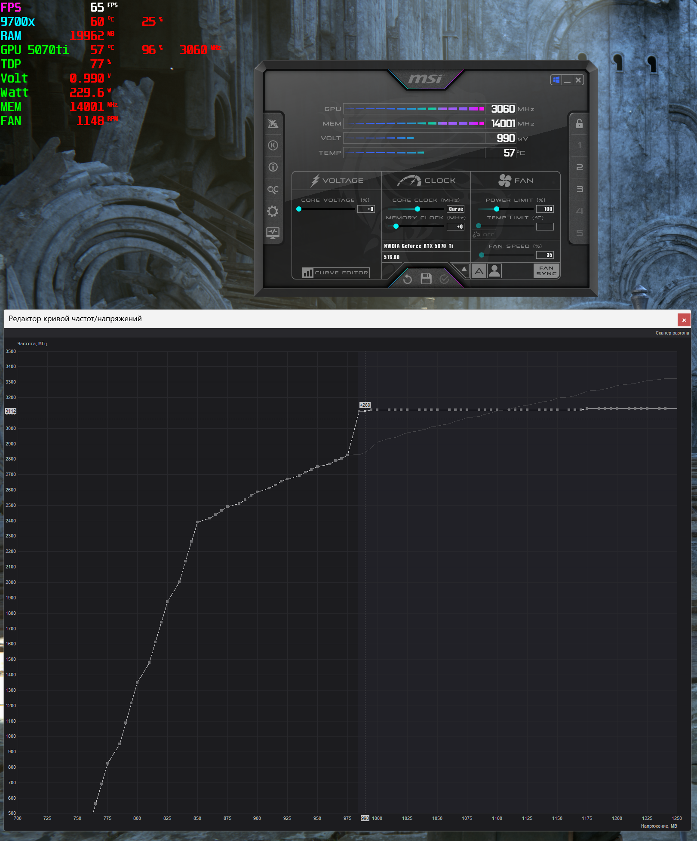Toggle the auto fan "A" button
Screen dimensions: 697x841
click(x=479, y=271)
